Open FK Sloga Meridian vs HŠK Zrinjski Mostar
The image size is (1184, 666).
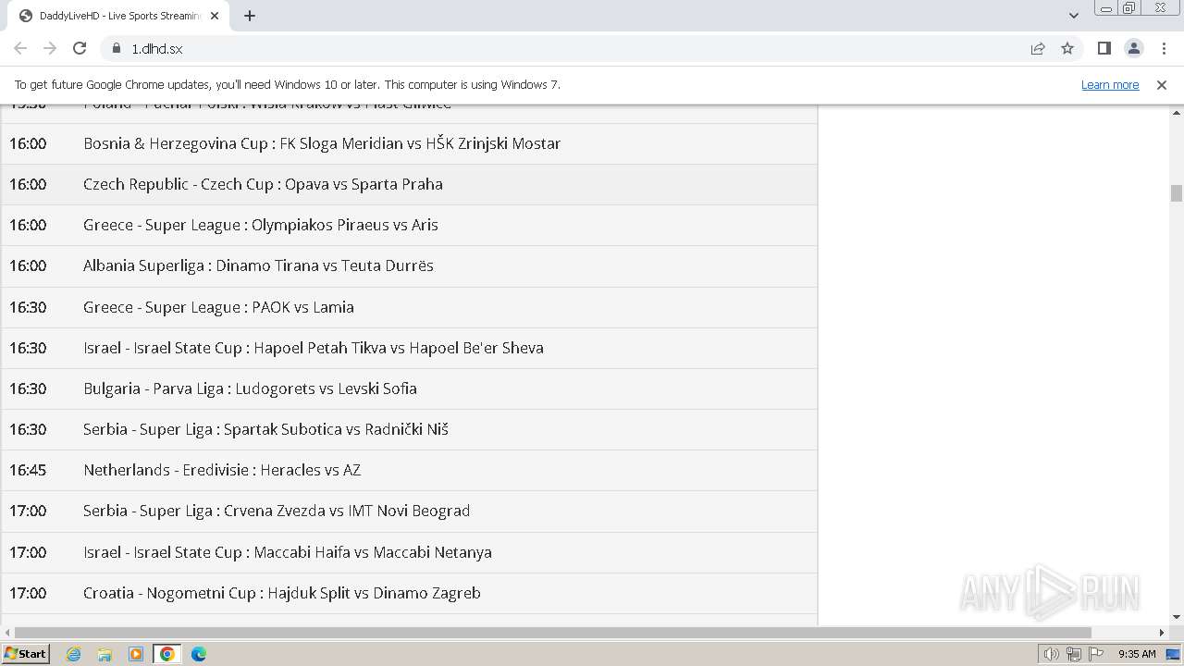(409, 143)
